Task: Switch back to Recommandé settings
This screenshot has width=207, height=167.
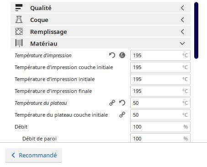Action: [34, 155]
